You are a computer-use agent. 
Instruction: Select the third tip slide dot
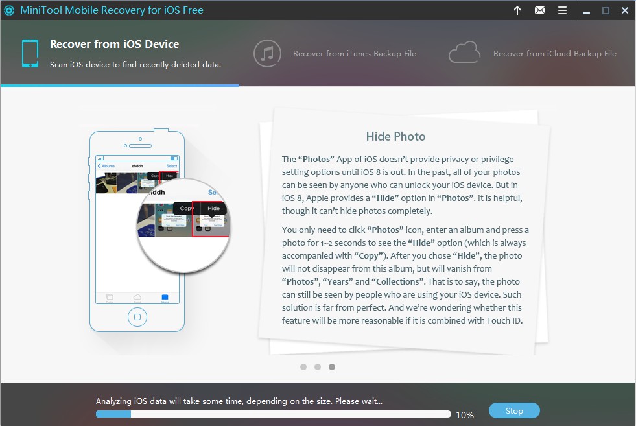pos(332,367)
